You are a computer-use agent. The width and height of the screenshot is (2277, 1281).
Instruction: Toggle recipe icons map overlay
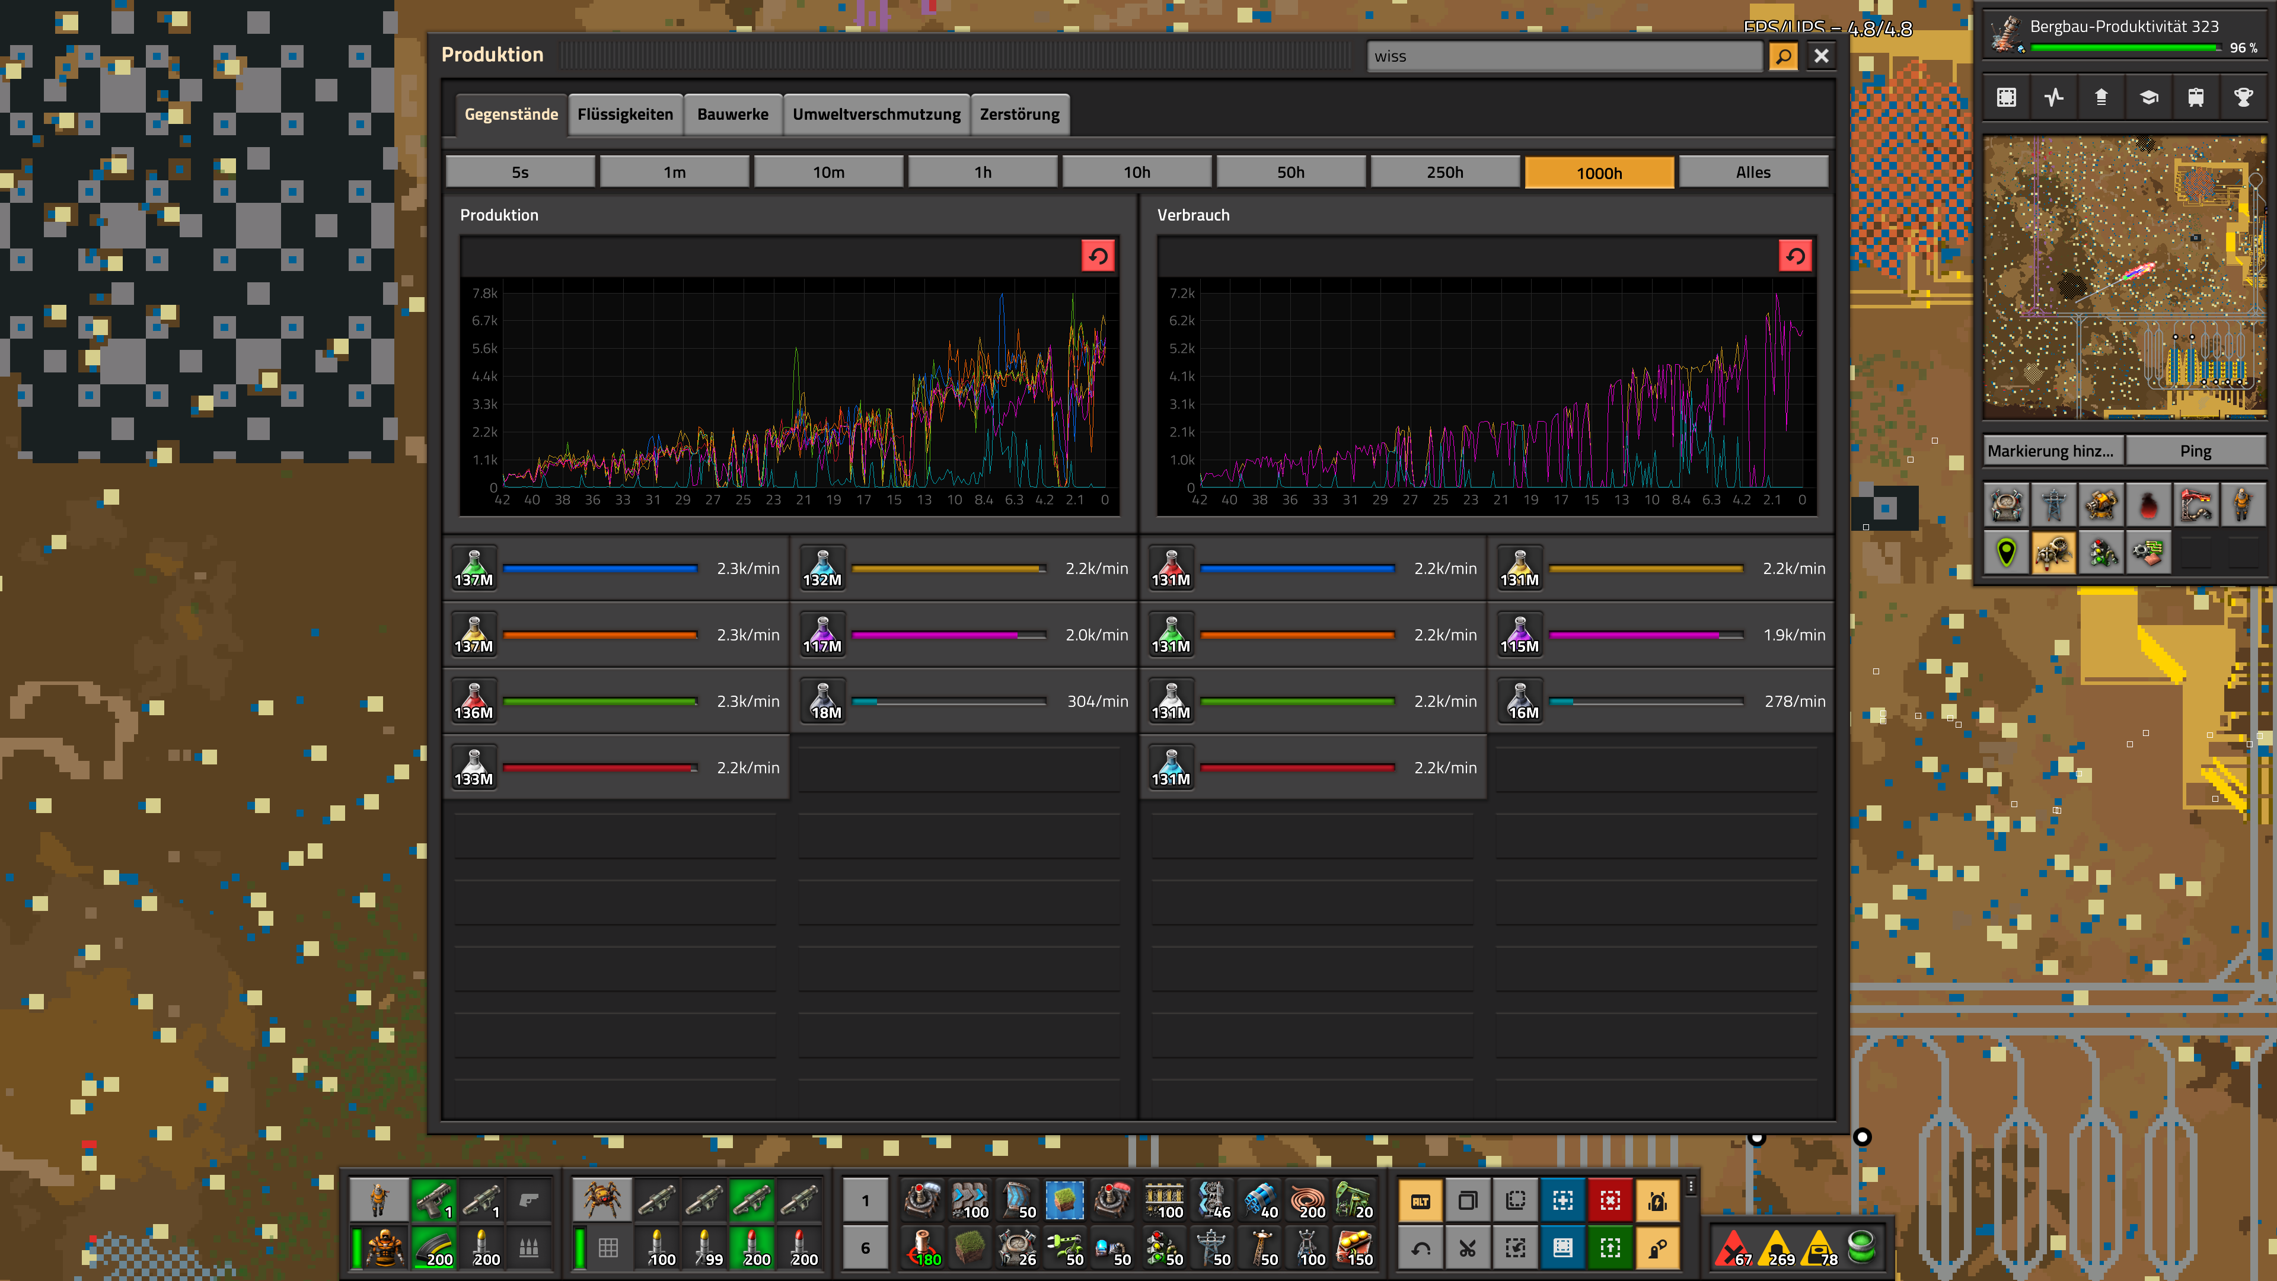point(2149,553)
